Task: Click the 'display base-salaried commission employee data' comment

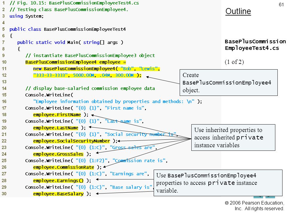Action: pyautogui.click(x=90, y=88)
